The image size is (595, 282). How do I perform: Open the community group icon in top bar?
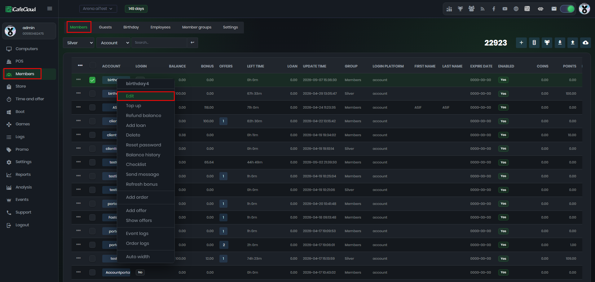pyautogui.click(x=471, y=9)
